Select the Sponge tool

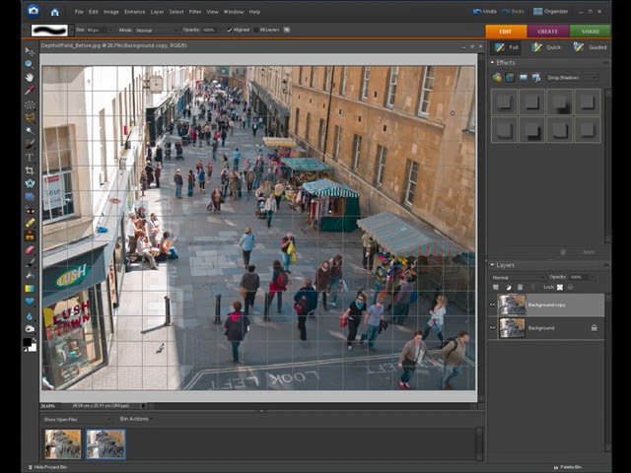pos(30,328)
